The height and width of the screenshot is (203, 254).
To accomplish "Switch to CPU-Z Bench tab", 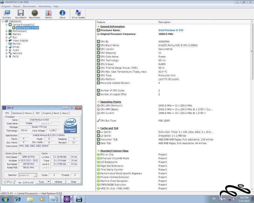I will pos(57,113).
